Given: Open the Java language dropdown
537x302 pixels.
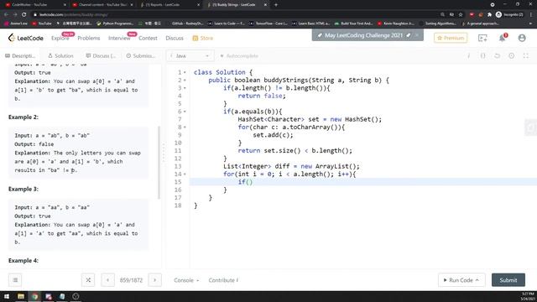Looking at the screenshot, I should point(190,55).
